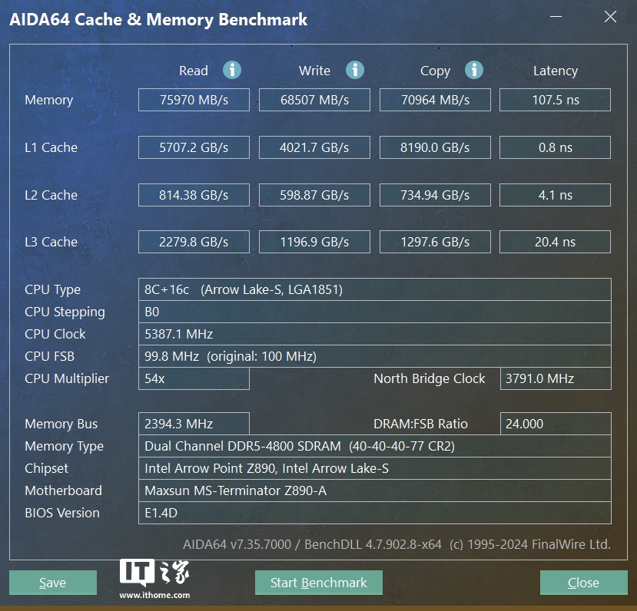Select the Memory Type field
Screen dimensions: 637x611
(x=374, y=446)
